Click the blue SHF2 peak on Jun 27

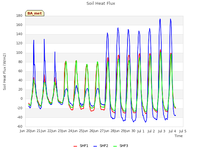pyautogui.click(x=107, y=33)
